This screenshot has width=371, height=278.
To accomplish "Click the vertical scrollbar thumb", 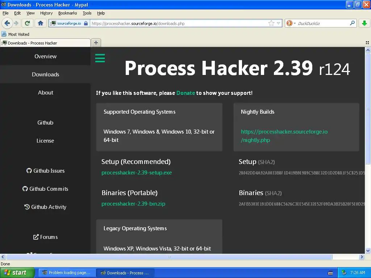I will 368,109.
